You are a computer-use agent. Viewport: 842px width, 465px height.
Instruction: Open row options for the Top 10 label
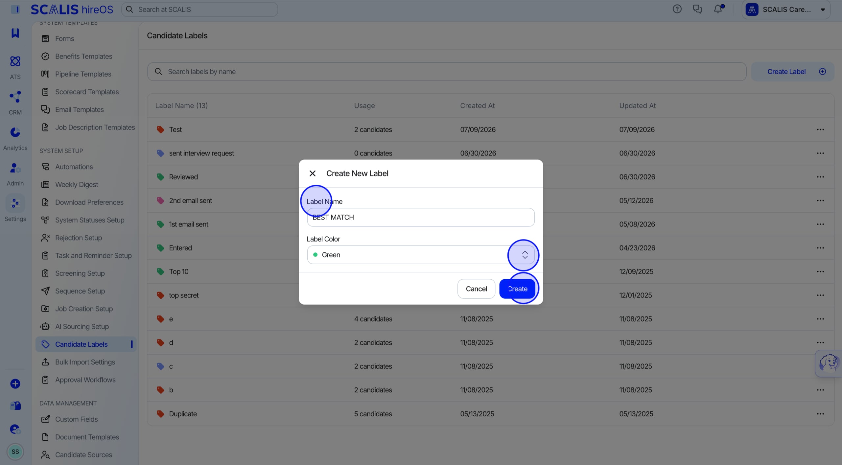tap(820, 271)
